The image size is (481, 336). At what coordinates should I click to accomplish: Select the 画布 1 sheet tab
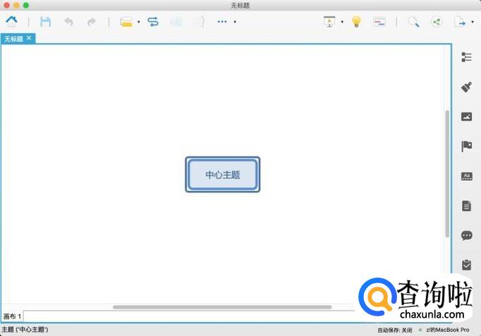pyautogui.click(x=12, y=316)
